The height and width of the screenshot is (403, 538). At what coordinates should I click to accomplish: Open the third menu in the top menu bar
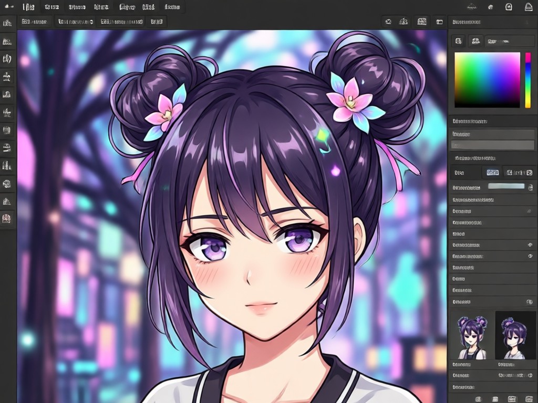tap(77, 7)
